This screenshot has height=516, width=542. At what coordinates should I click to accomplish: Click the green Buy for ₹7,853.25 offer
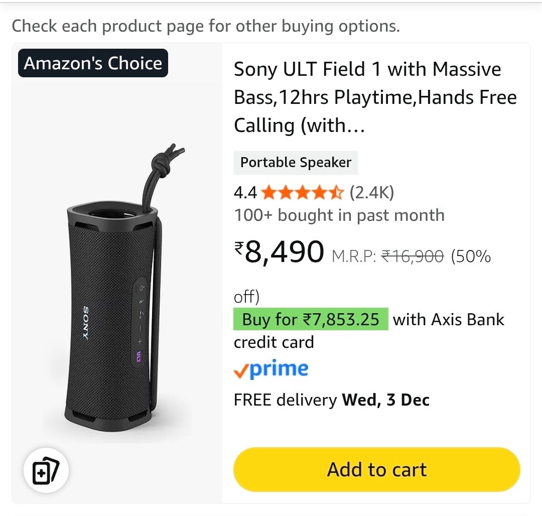tap(311, 319)
